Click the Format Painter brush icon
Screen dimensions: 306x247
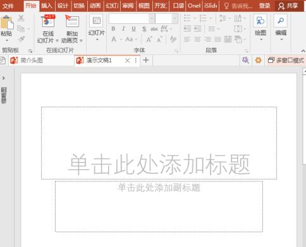tap(21, 39)
